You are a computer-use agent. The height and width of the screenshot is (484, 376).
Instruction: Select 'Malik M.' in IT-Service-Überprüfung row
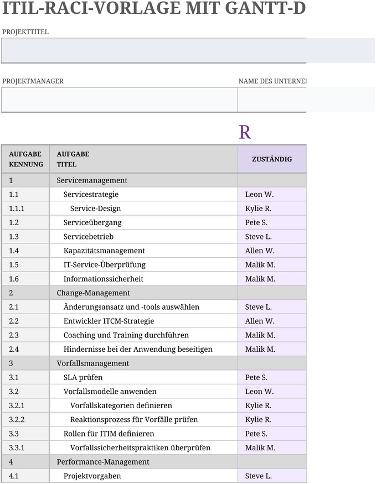(x=272, y=265)
